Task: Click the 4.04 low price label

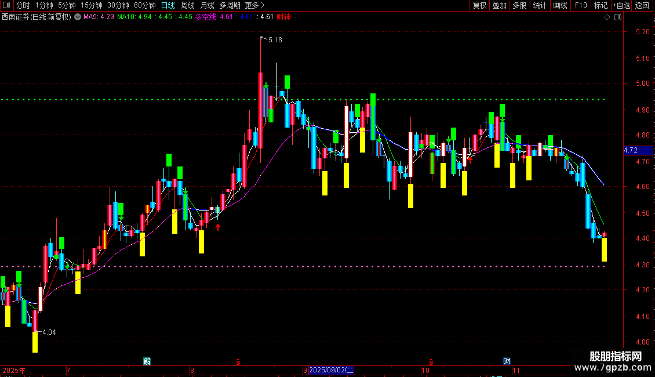Action: click(49, 332)
